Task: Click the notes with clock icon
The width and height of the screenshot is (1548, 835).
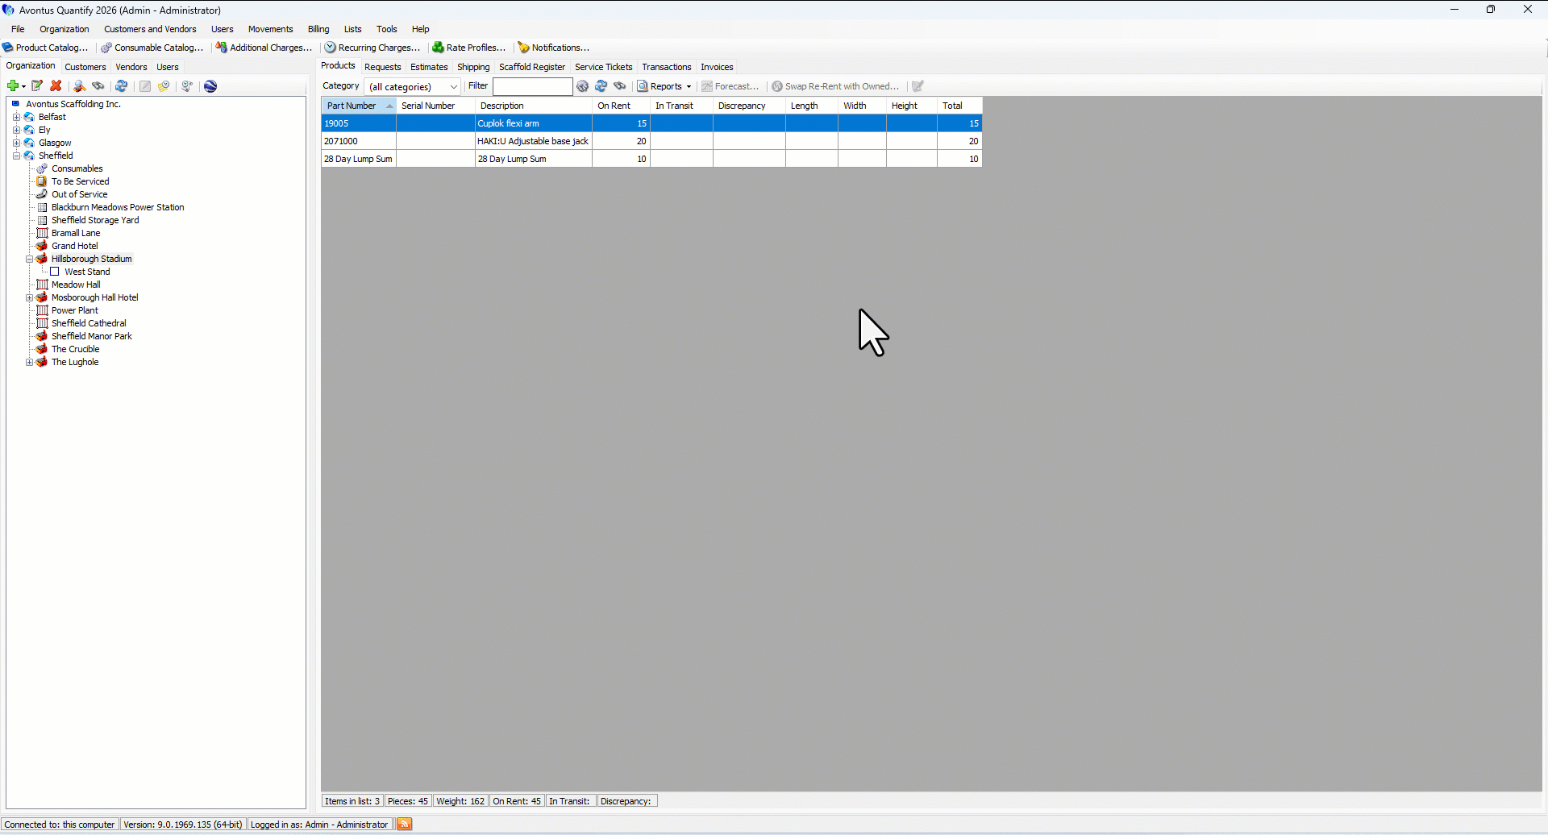Action: [x=164, y=86]
